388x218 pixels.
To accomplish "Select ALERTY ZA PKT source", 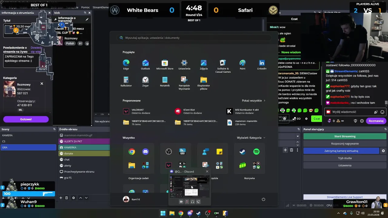I will click(x=84, y=141).
